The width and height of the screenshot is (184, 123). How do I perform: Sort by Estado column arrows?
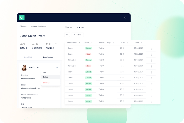tap(92, 43)
